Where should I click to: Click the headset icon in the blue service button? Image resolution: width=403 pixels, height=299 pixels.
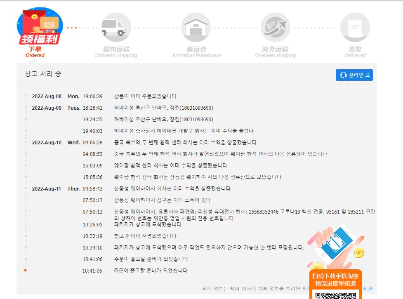point(343,75)
